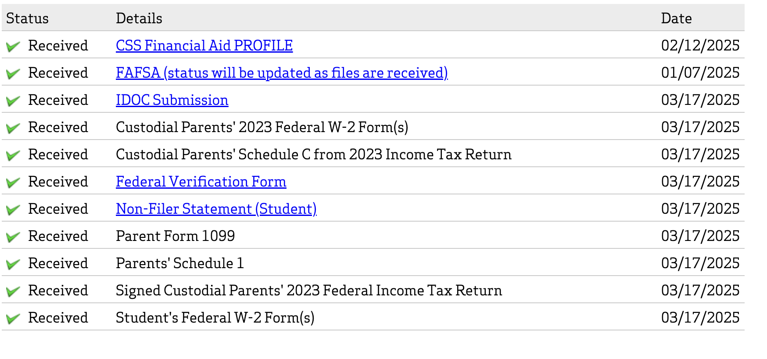The image size is (767, 359).
Task: Open the FAFSA status link
Action: [x=282, y=73]
